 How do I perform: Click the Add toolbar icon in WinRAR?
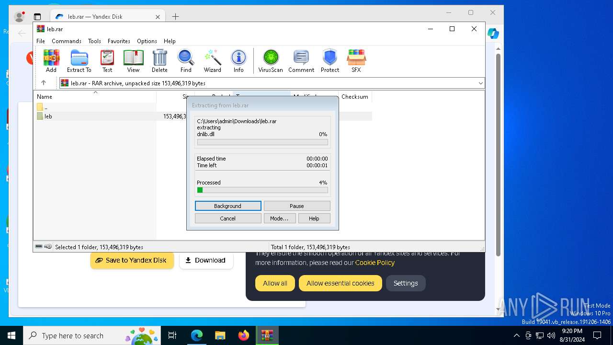tap(51, 61)
